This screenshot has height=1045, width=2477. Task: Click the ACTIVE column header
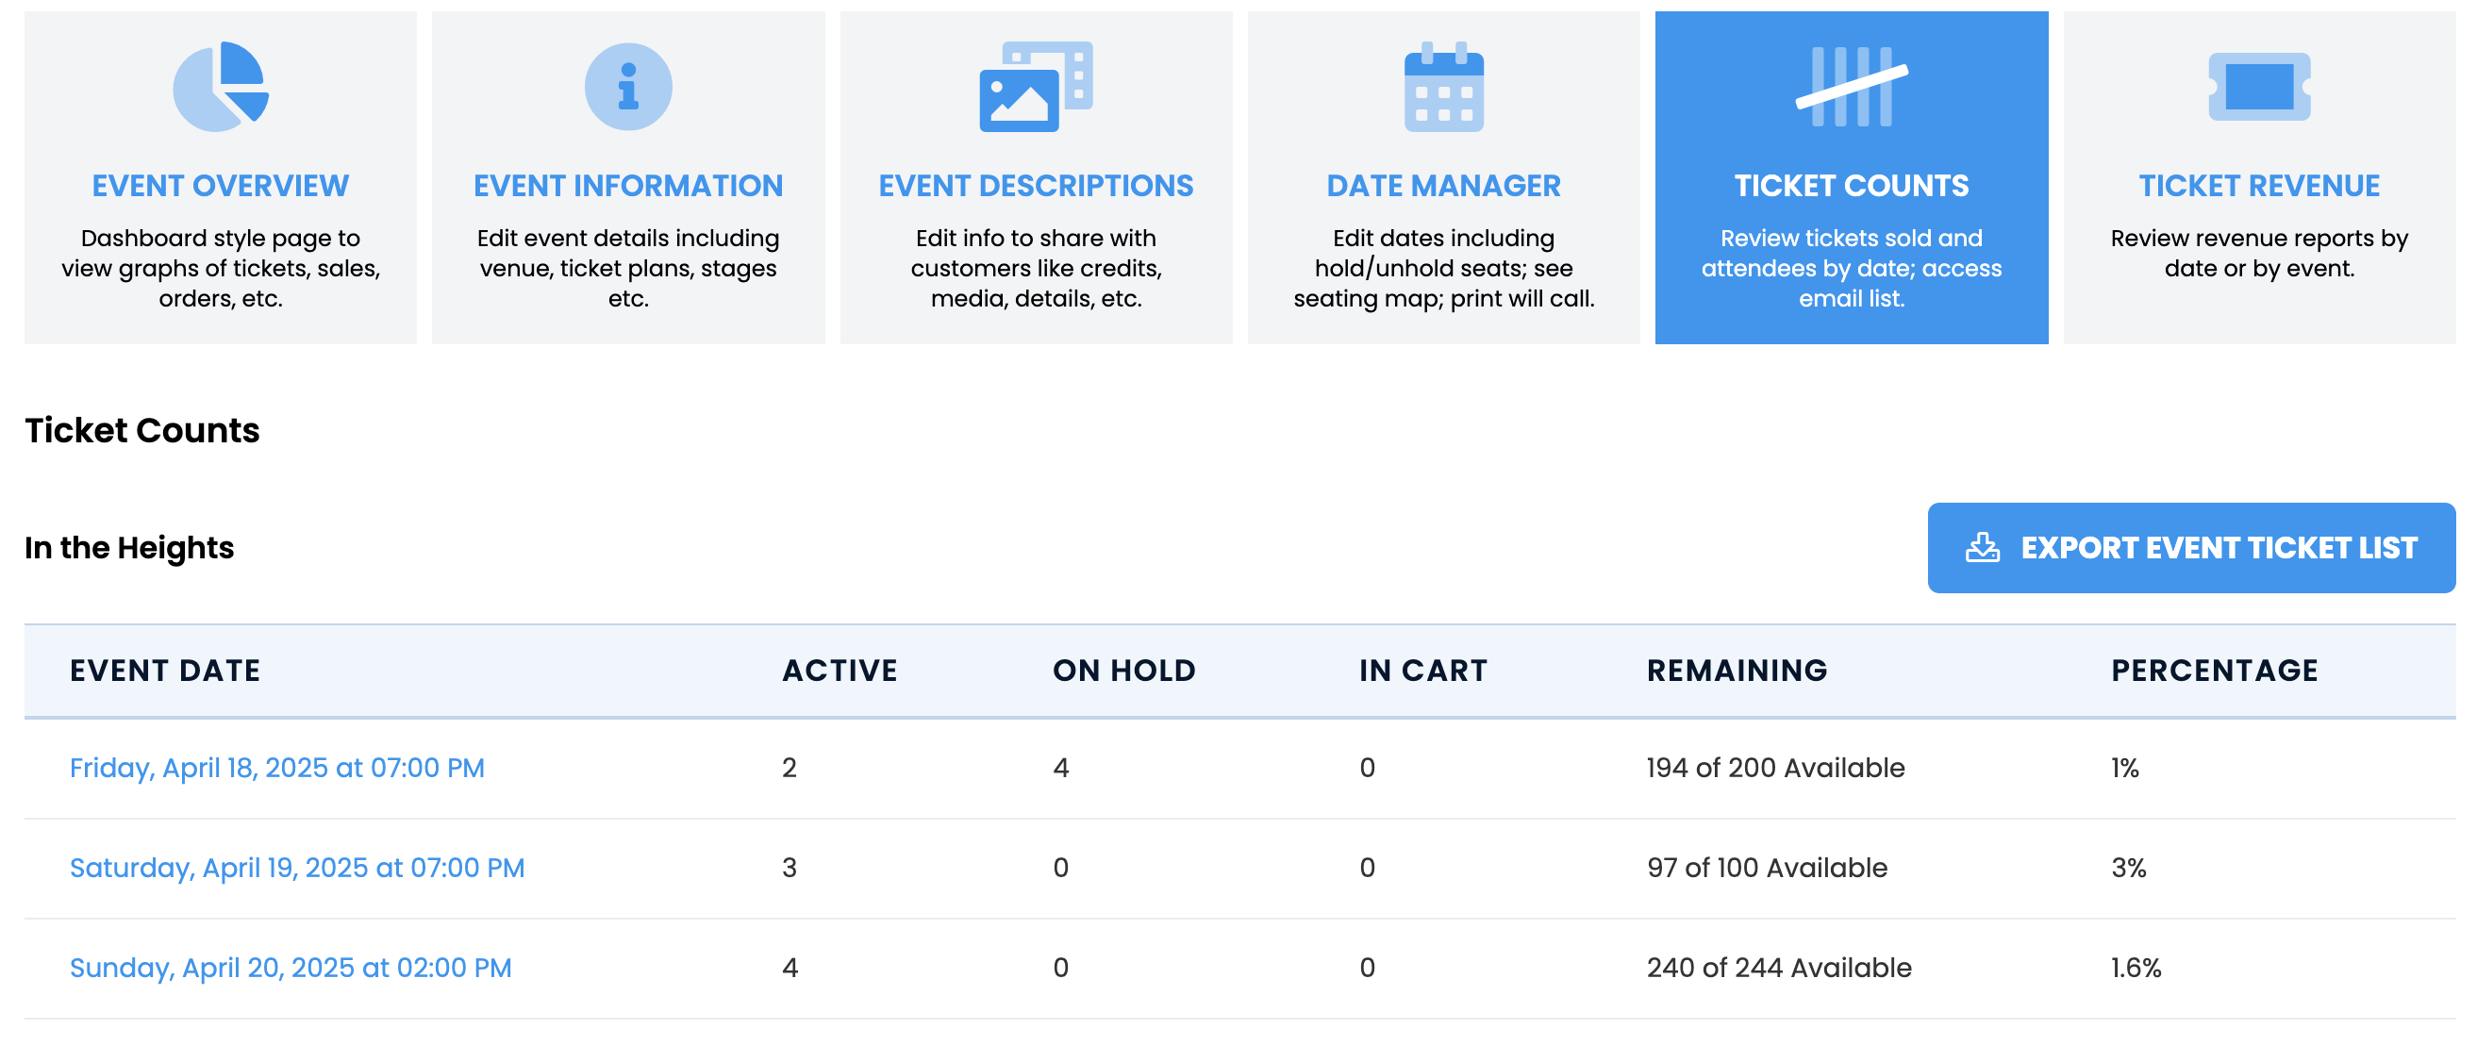tap(840, 670)
